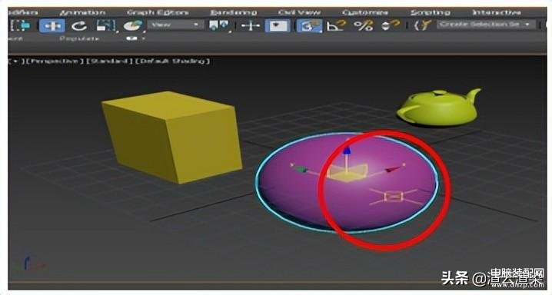Open the Graph Editors menu
The width and height of the screenshot is (552, 295).
158,12
